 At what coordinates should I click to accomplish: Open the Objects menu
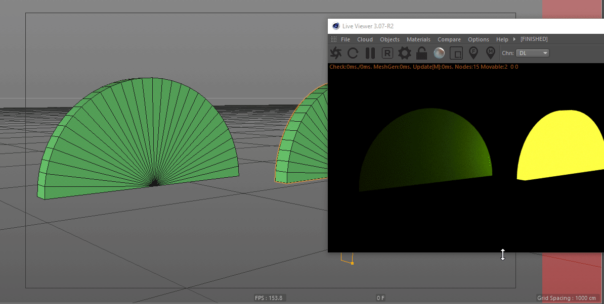click(x=390, y=39)
